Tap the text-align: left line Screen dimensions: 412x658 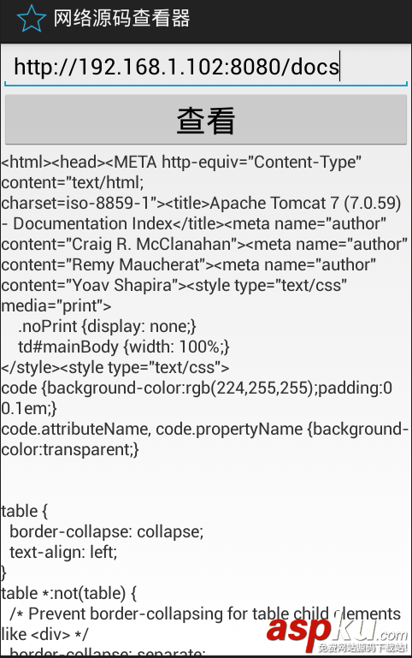click(x=63, y=553)
